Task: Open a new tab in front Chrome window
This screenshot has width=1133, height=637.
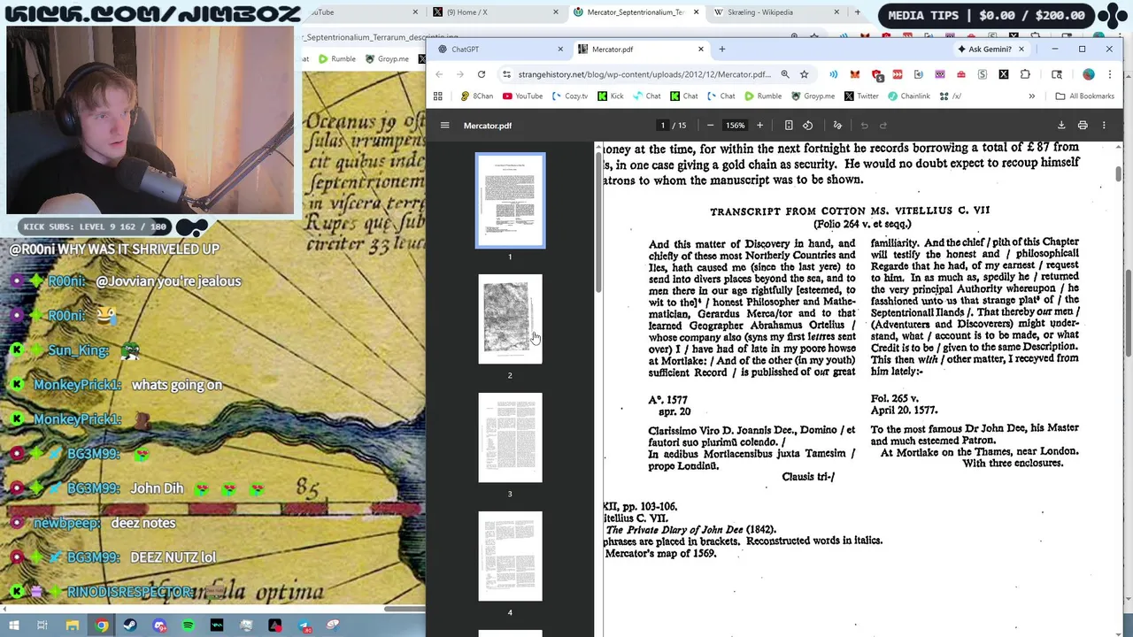Action: (x=721, y=50)
